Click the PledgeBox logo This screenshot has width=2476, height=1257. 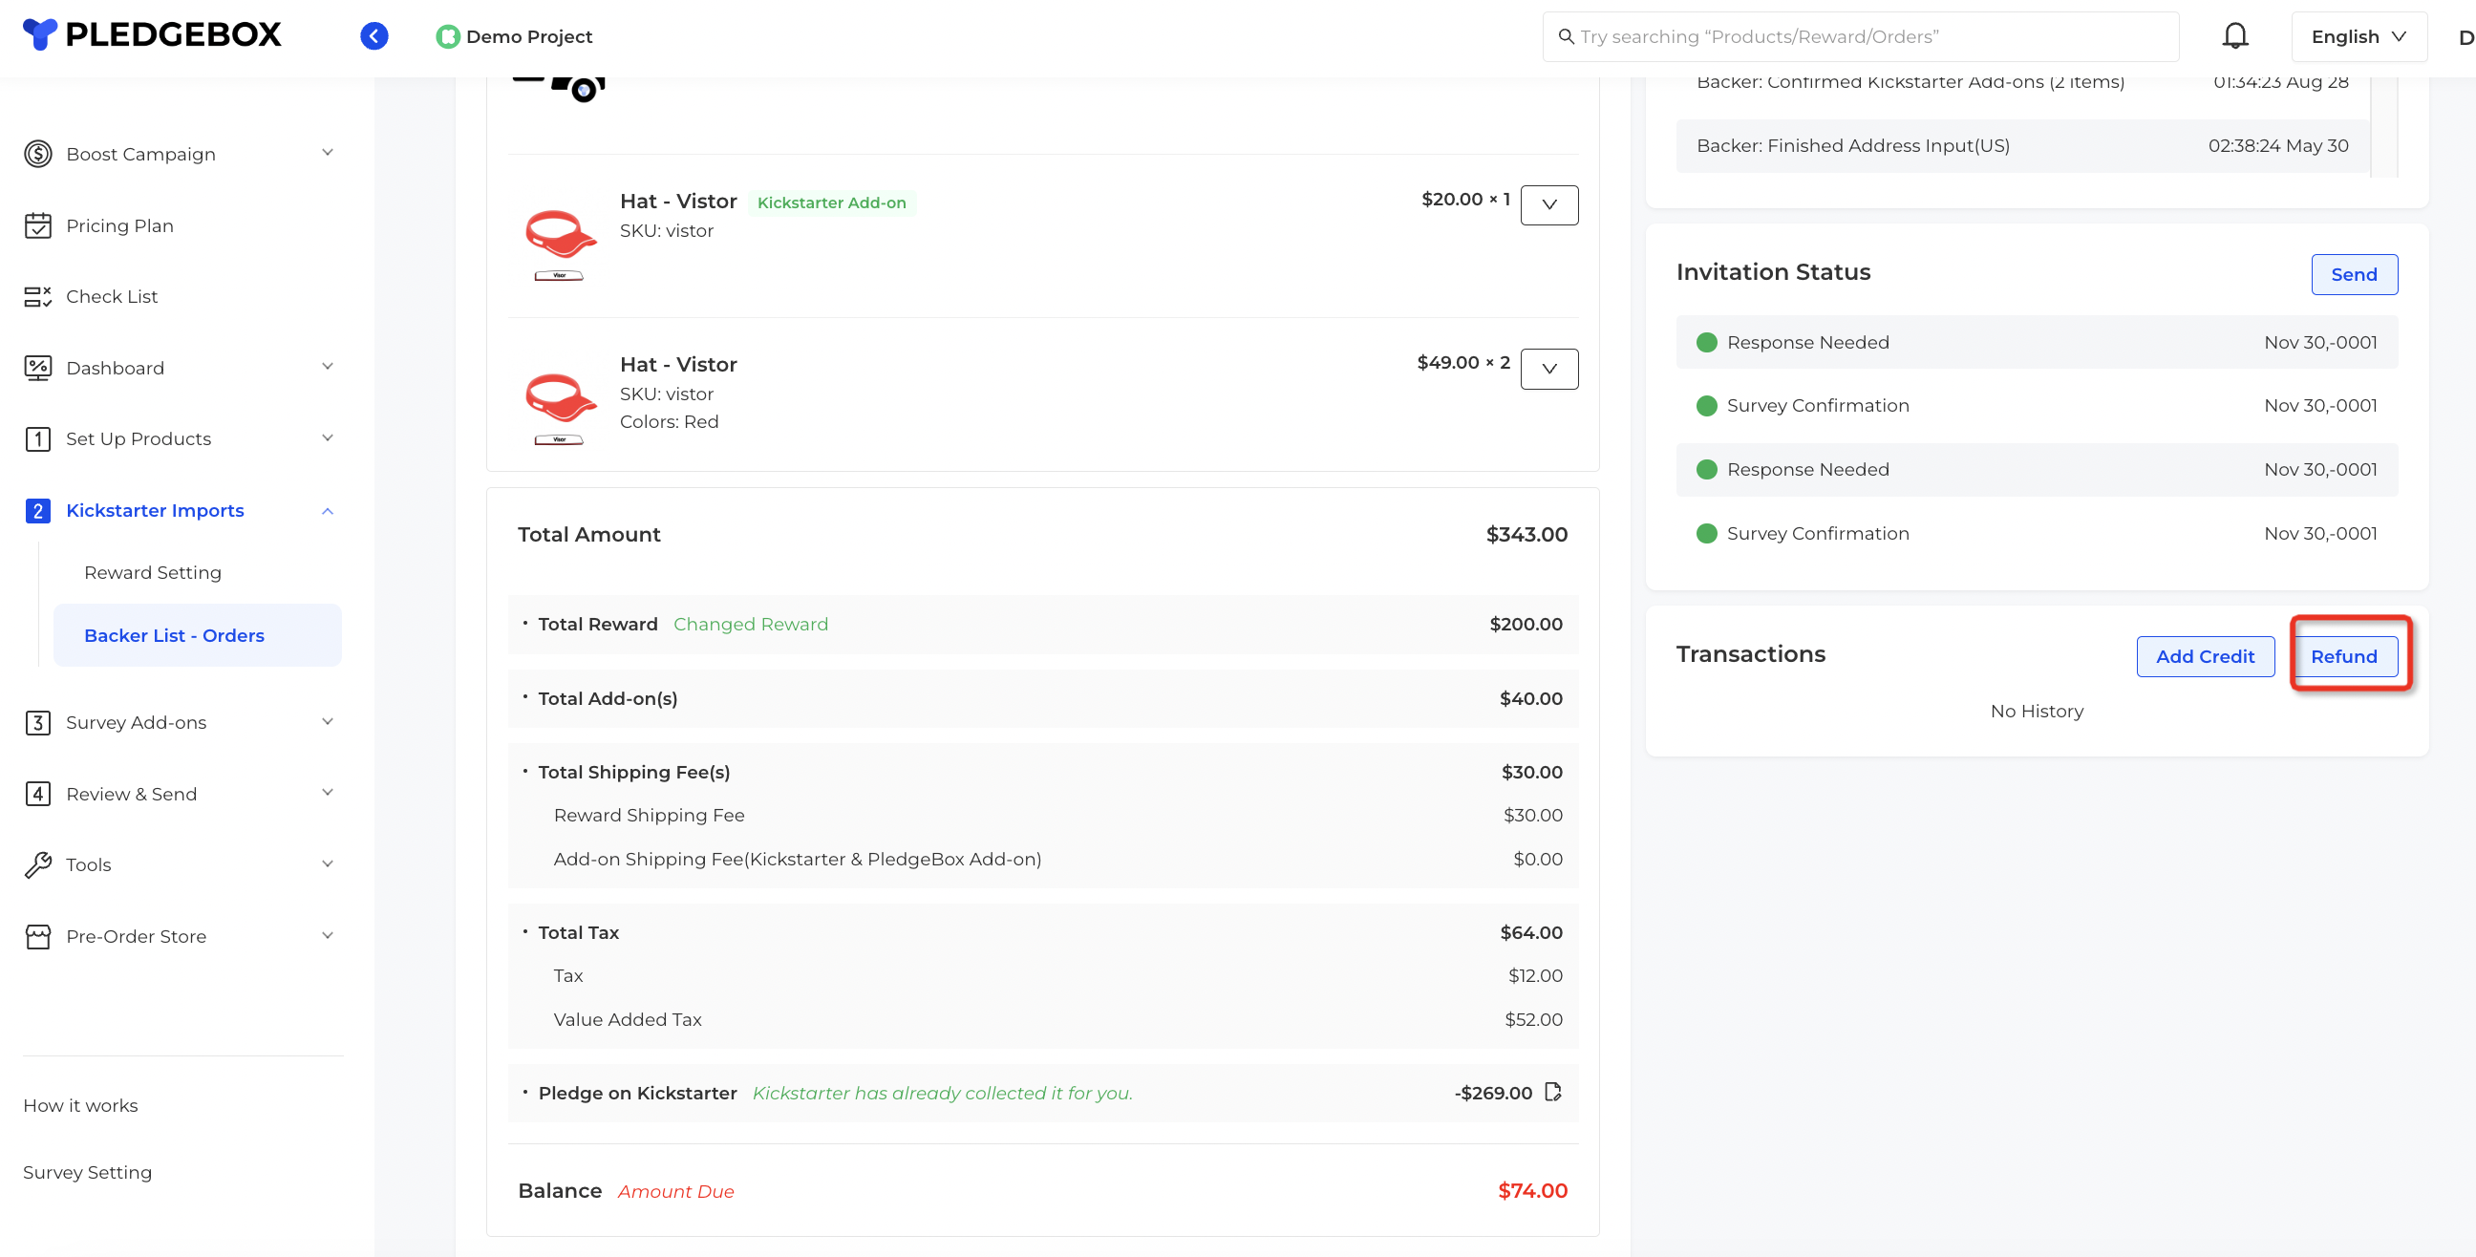coord(152,34)
